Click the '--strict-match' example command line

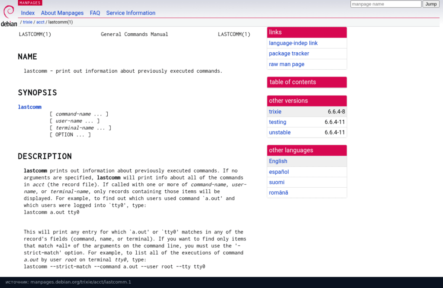coord(114,266)
